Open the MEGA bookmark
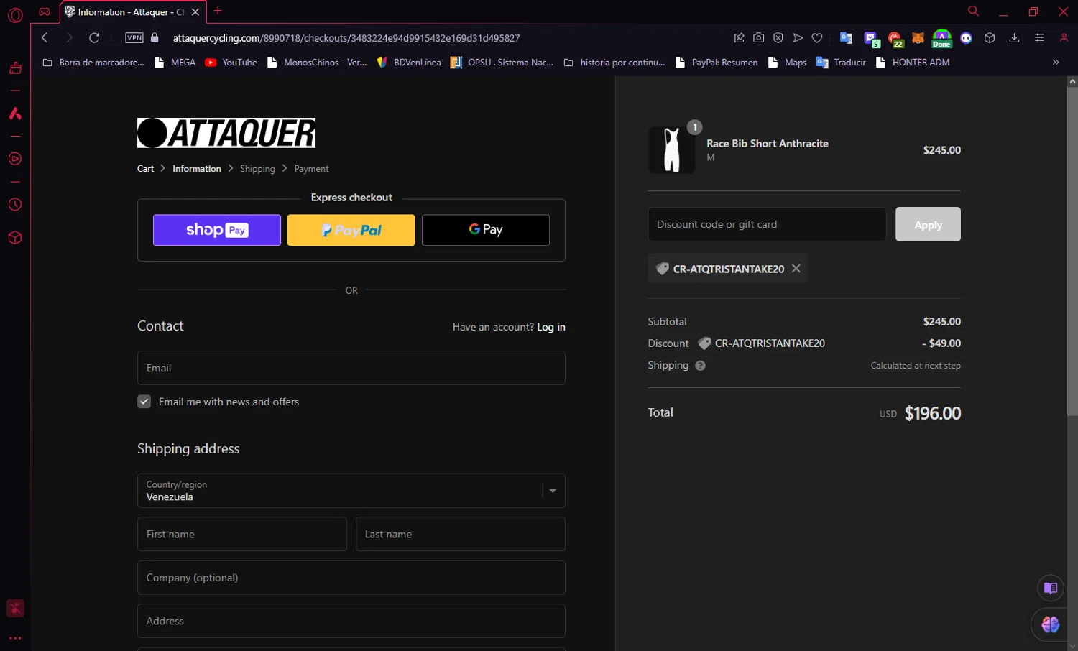Image resolution: width=1078 pixels, height=651 pixels. (174, 63)
